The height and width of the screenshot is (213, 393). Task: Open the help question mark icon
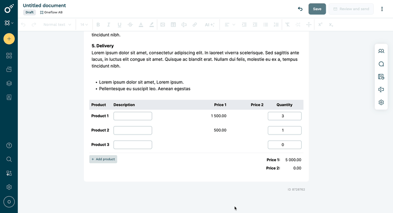coord(9,145)
